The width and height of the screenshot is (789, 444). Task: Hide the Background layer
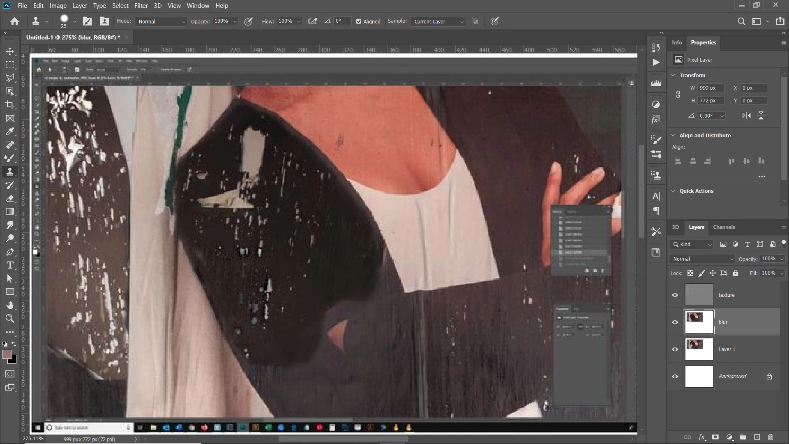click(x=675, y=377)
